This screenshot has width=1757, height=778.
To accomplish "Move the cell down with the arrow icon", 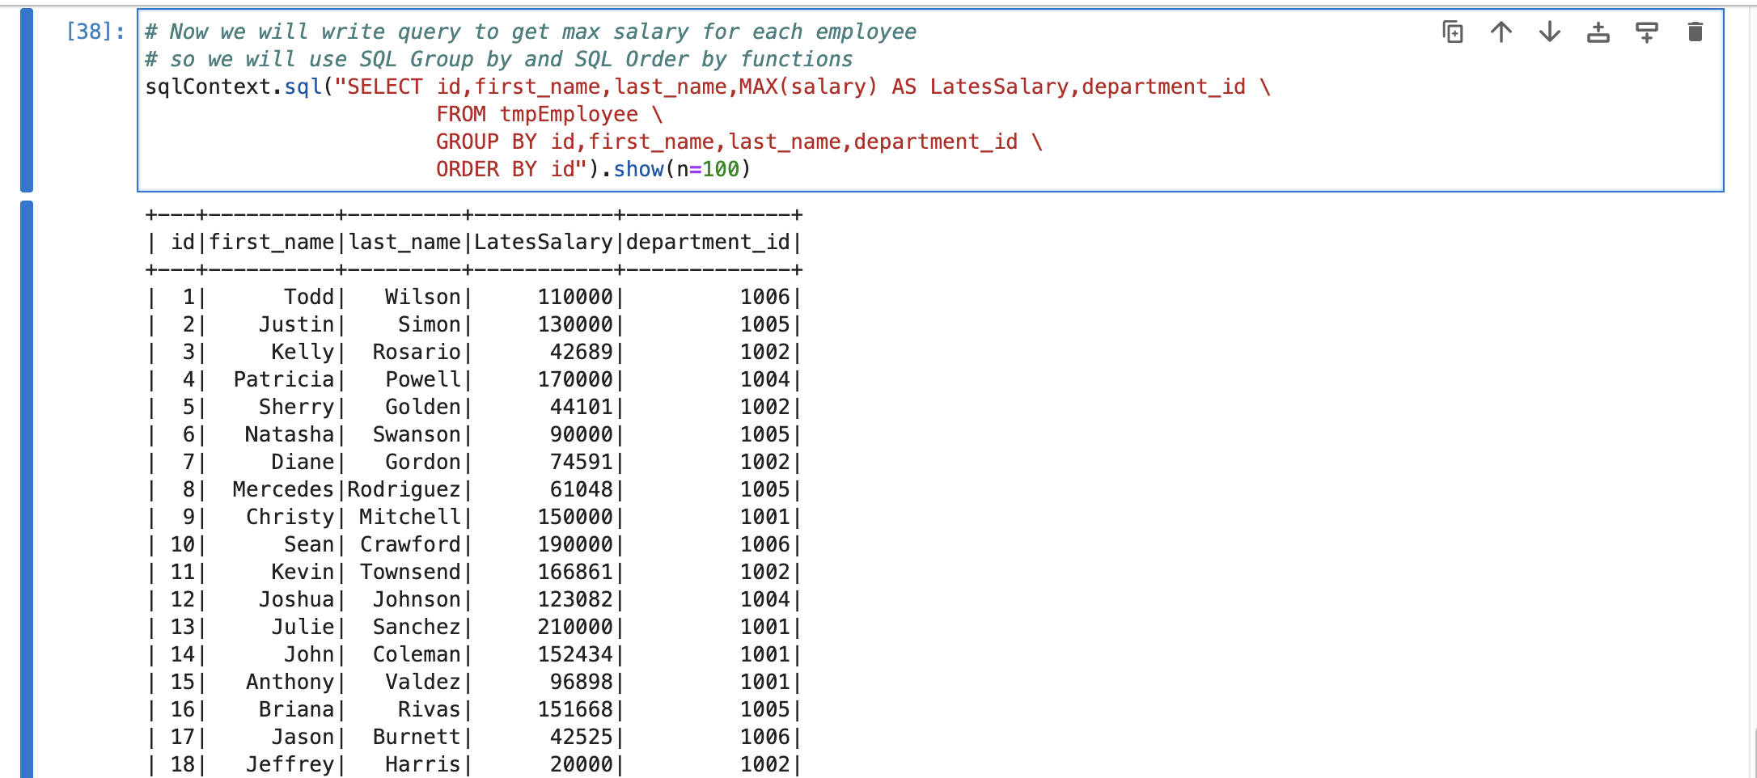I will pyautogui.click(x=1550, y=32).
